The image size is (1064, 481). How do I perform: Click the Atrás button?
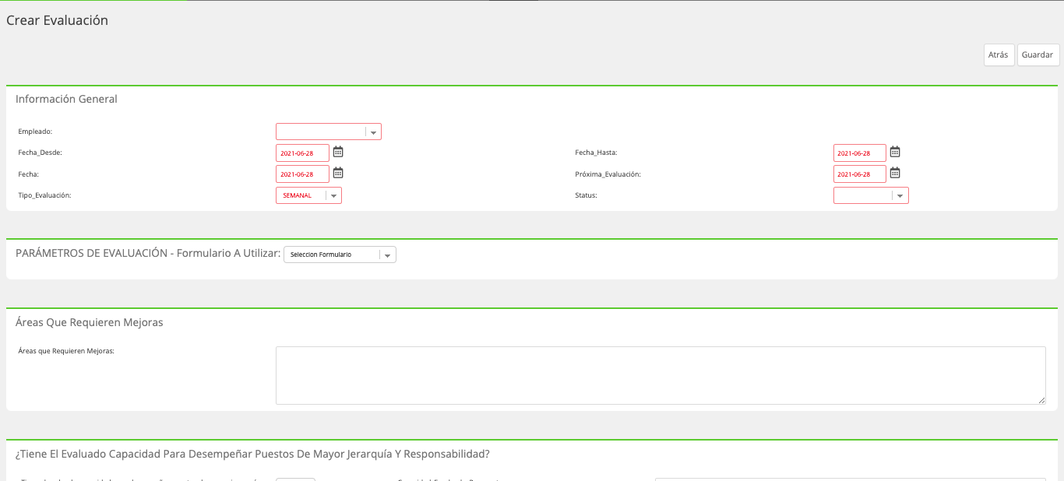pyautogui.click(x=999, y=55)
